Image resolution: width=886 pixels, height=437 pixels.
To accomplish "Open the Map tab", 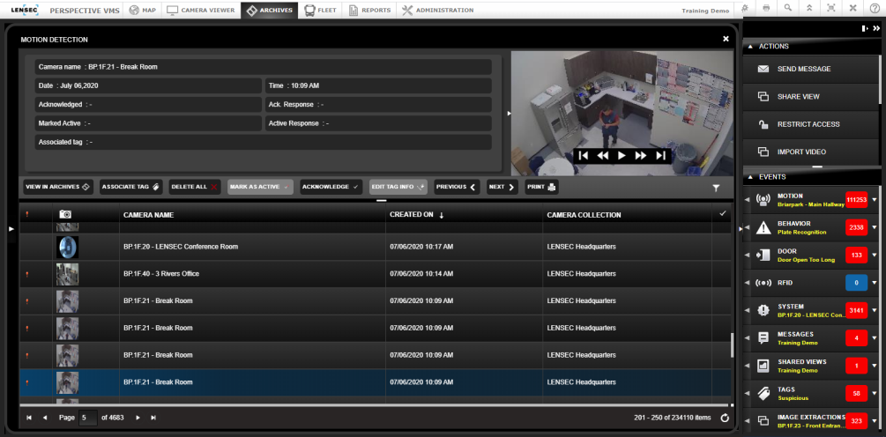I will coord(143,11).
